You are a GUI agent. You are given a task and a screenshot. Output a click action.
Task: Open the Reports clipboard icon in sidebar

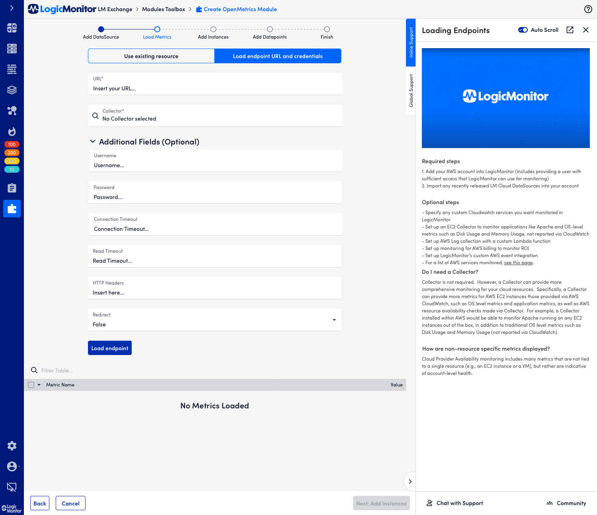(x=12, y=188)
